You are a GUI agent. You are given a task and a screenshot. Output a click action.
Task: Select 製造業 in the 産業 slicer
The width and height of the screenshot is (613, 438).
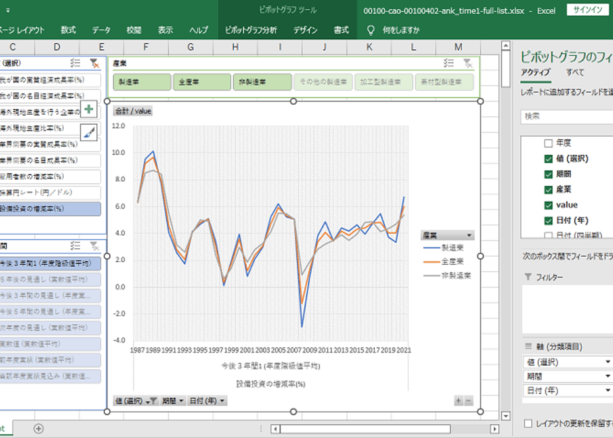pyautogui.click(x=142, y=82)
